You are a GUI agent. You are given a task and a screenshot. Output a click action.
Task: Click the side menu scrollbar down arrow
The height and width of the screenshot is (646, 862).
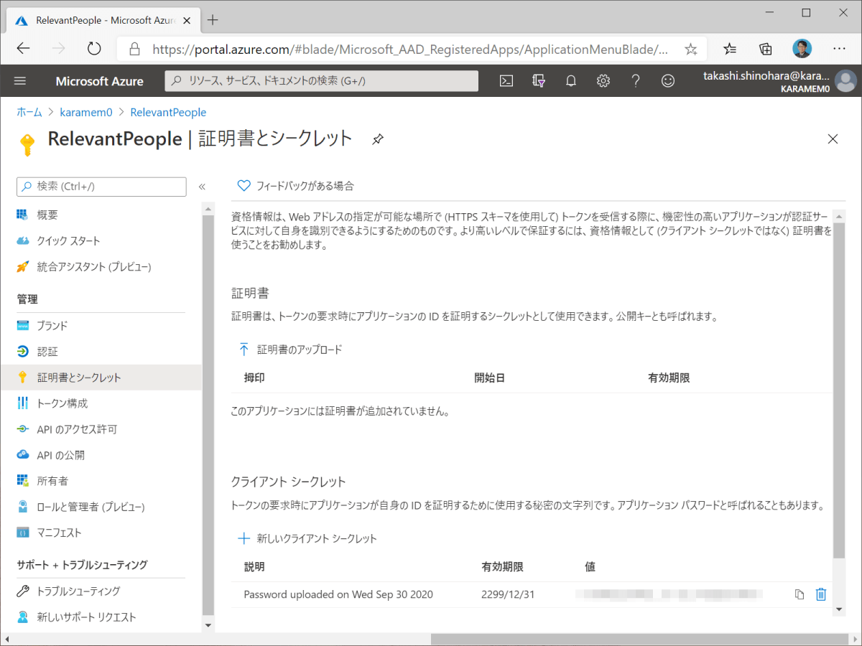pyautogui.click(x=208, y=624)
